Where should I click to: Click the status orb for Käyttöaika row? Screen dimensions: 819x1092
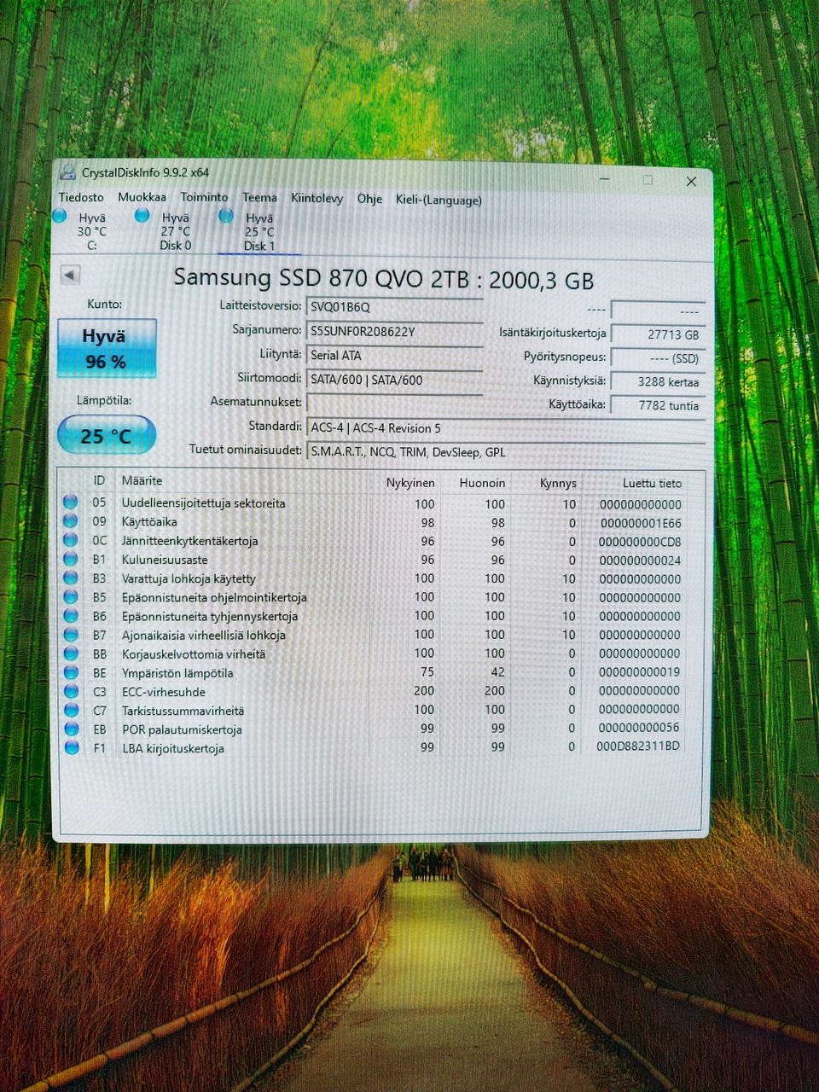coord(71,521)
